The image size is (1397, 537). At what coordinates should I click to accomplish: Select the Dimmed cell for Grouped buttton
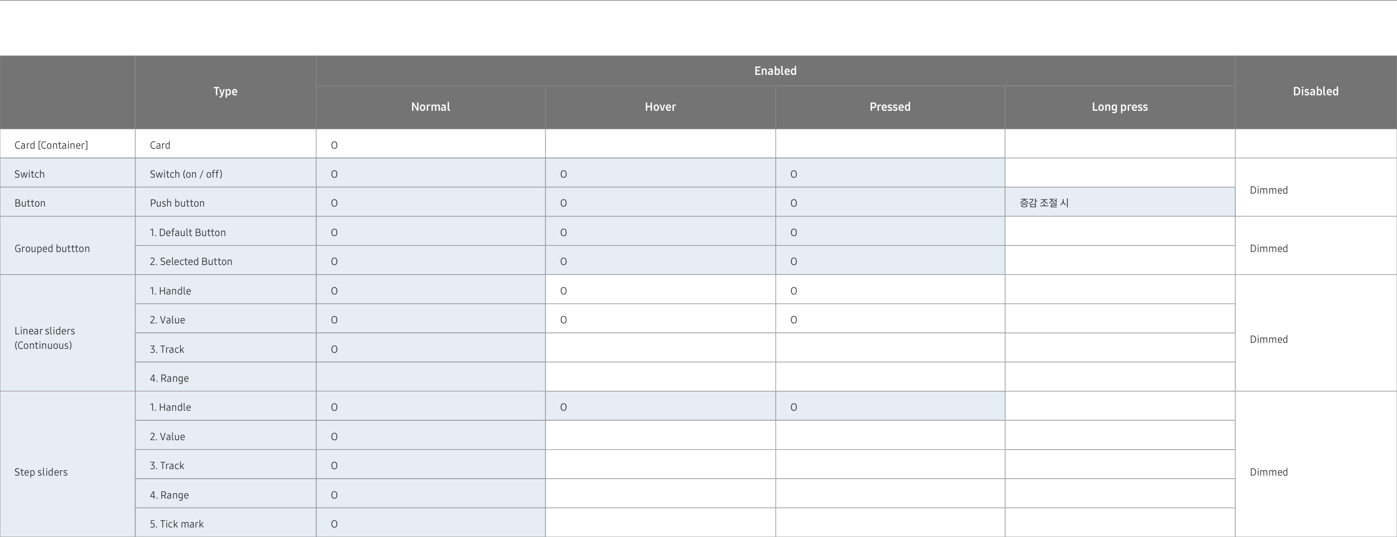[x=1268, y=249]
